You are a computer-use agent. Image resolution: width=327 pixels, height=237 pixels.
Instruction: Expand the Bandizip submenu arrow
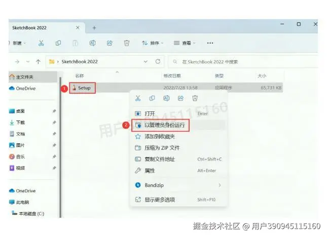(x=220, y=185)
